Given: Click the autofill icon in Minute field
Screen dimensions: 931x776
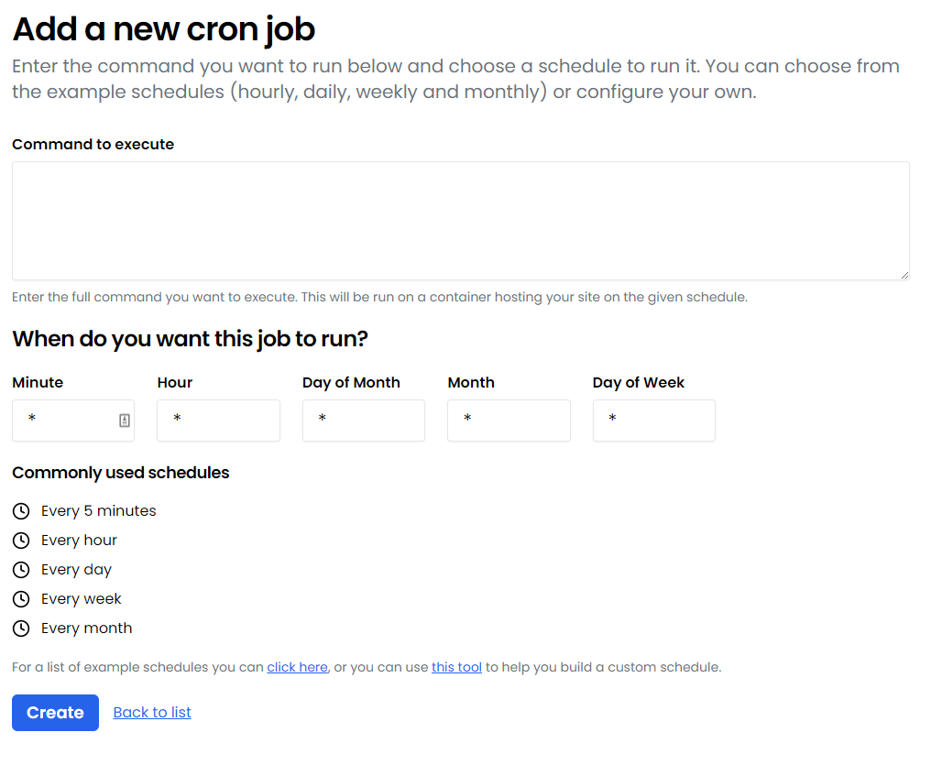Looking at the screenshot, I should point(124,421).
